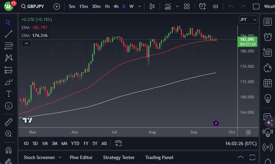Toggle the bottom panel maximize button
This screenshot has width=275, height=164.
coord(252,157)
